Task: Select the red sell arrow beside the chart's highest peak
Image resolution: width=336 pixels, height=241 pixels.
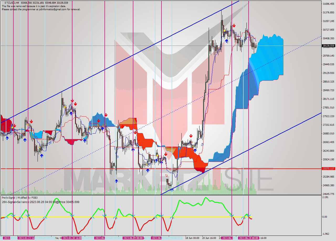Action: point(234,26)
